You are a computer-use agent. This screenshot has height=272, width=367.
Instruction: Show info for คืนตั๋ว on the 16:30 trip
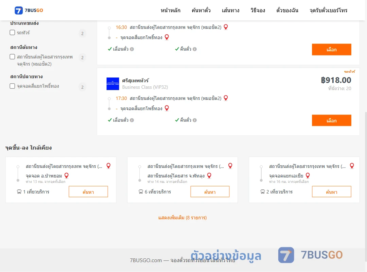pos(195,49)
